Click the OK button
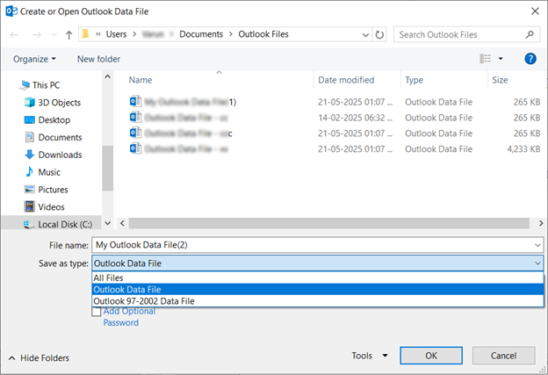Image resolution: width=548 pixels, height=375 pixels. coord(431,356)
